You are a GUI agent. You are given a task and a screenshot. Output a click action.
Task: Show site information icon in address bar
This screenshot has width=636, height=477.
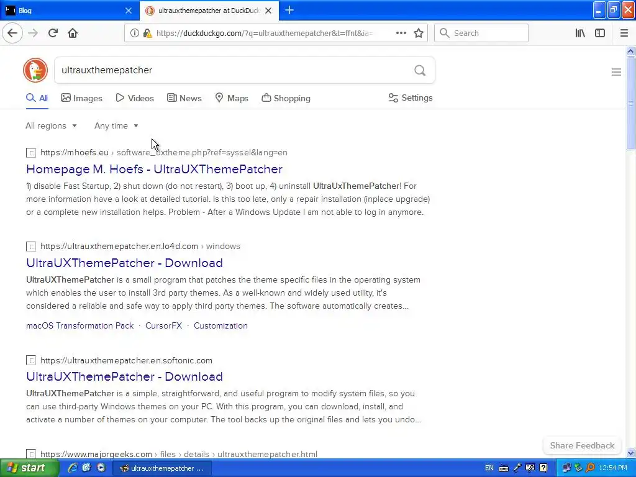tap(134, 34)
